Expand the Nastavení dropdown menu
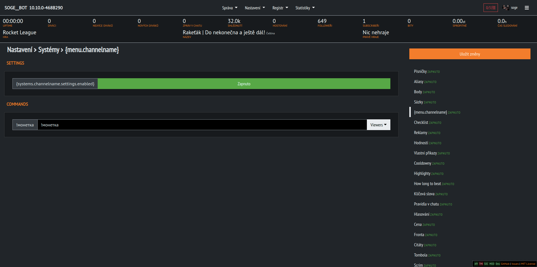Image resolution: width=537 pixels, height=267 pixels. coord(254,8)
